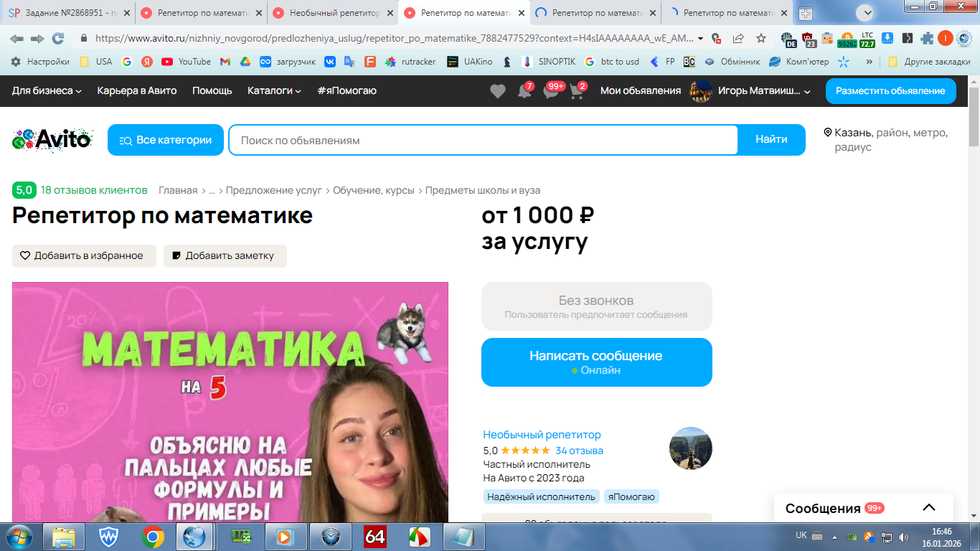Open the 'rutracker' bookmark
Image resolution: width=980 pixels, height=551 pixels.
tap(410, 62)
